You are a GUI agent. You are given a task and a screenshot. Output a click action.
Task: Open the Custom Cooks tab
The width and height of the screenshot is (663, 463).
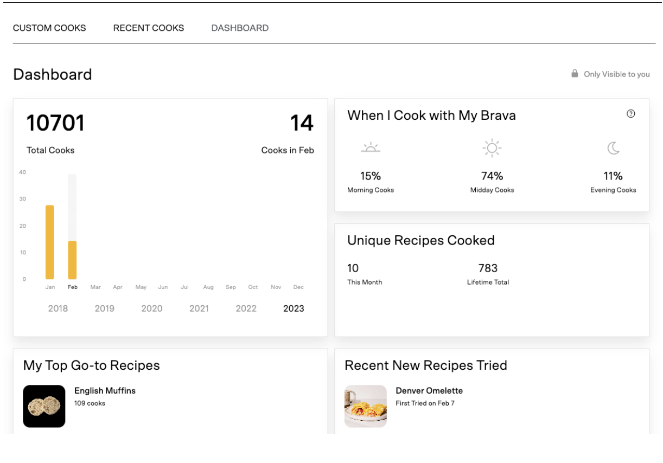click(x=49, y=28)
